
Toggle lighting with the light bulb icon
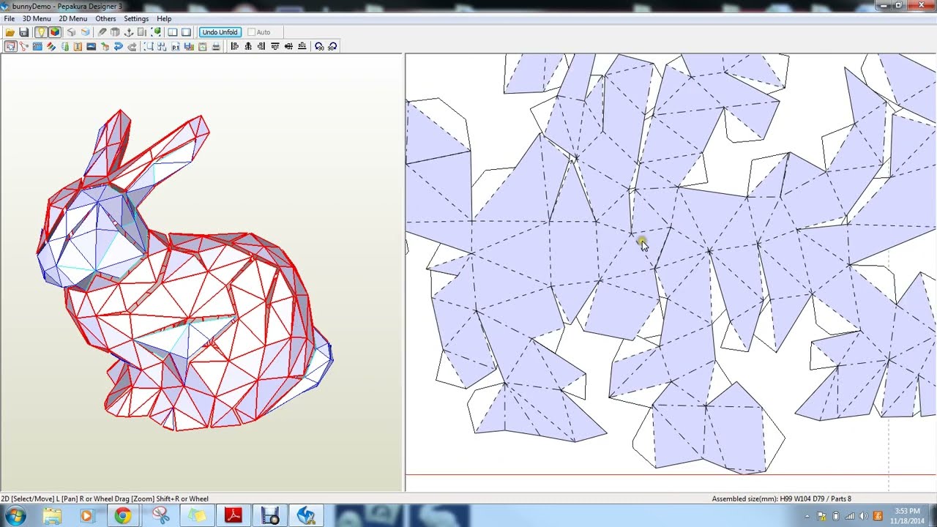tap(41, 31)
